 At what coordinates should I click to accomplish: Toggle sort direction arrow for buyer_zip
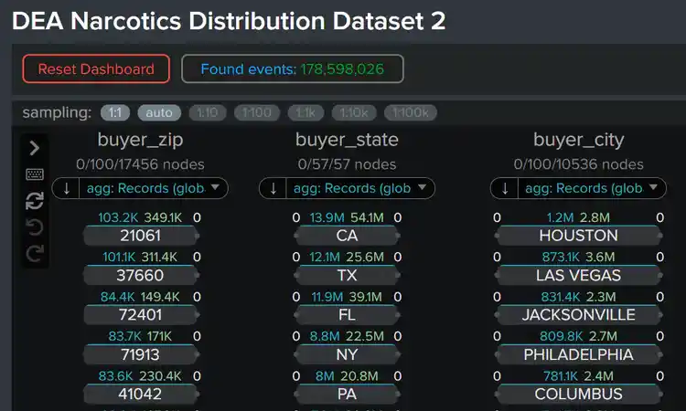click(67, 189)
